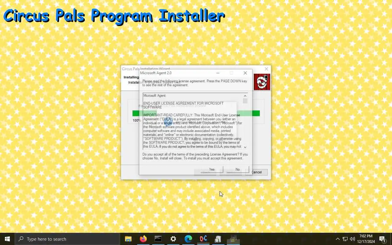This screenshot has width=392, height=245.
Task: Accept the license with the Yes button
Action: click(x=212, y=169)
